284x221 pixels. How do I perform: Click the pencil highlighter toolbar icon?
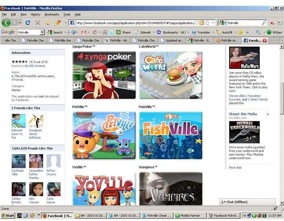tap(58, 23)
